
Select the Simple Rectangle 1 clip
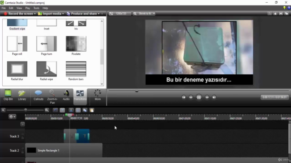pyautogui.click(x=64, y=150)
